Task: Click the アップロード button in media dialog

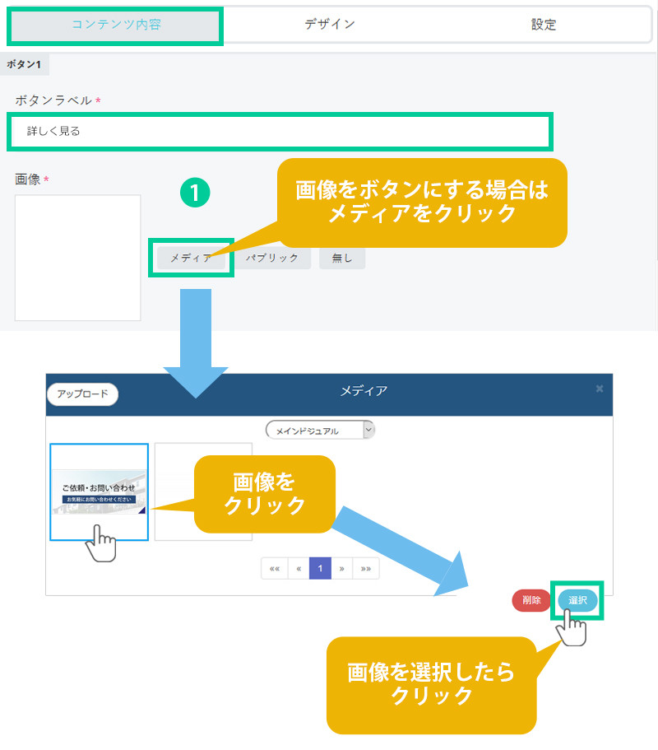Action: 83,394
